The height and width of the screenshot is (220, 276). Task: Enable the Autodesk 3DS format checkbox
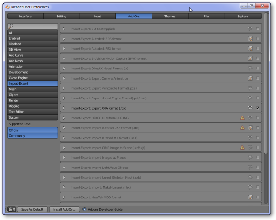pyautogui.click(x=258, y=39)
